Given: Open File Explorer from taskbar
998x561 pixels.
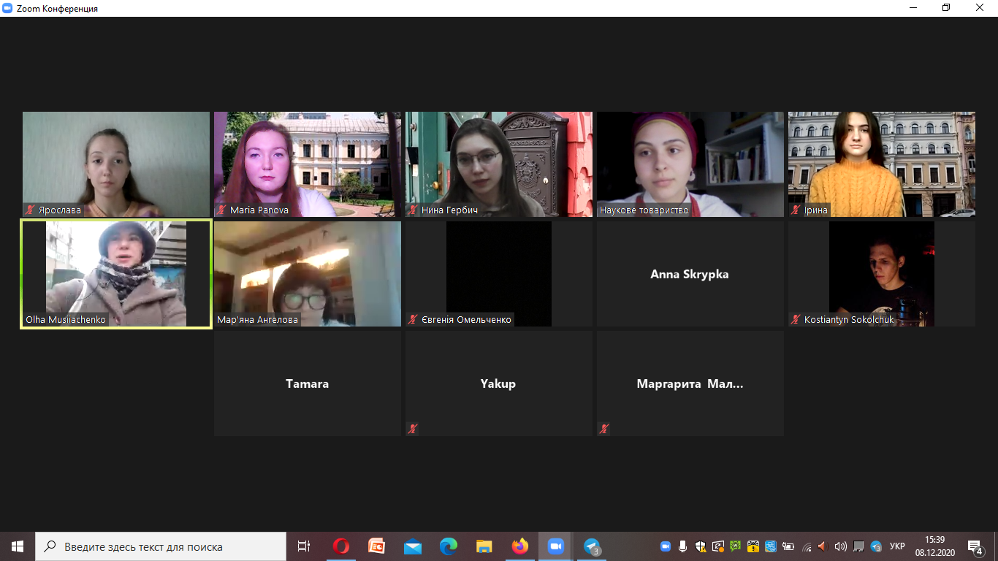Looking at the screenshot, I should [x=484, y=546].
